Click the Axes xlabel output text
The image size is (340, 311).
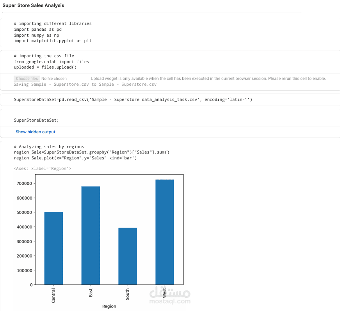[43, 169]
